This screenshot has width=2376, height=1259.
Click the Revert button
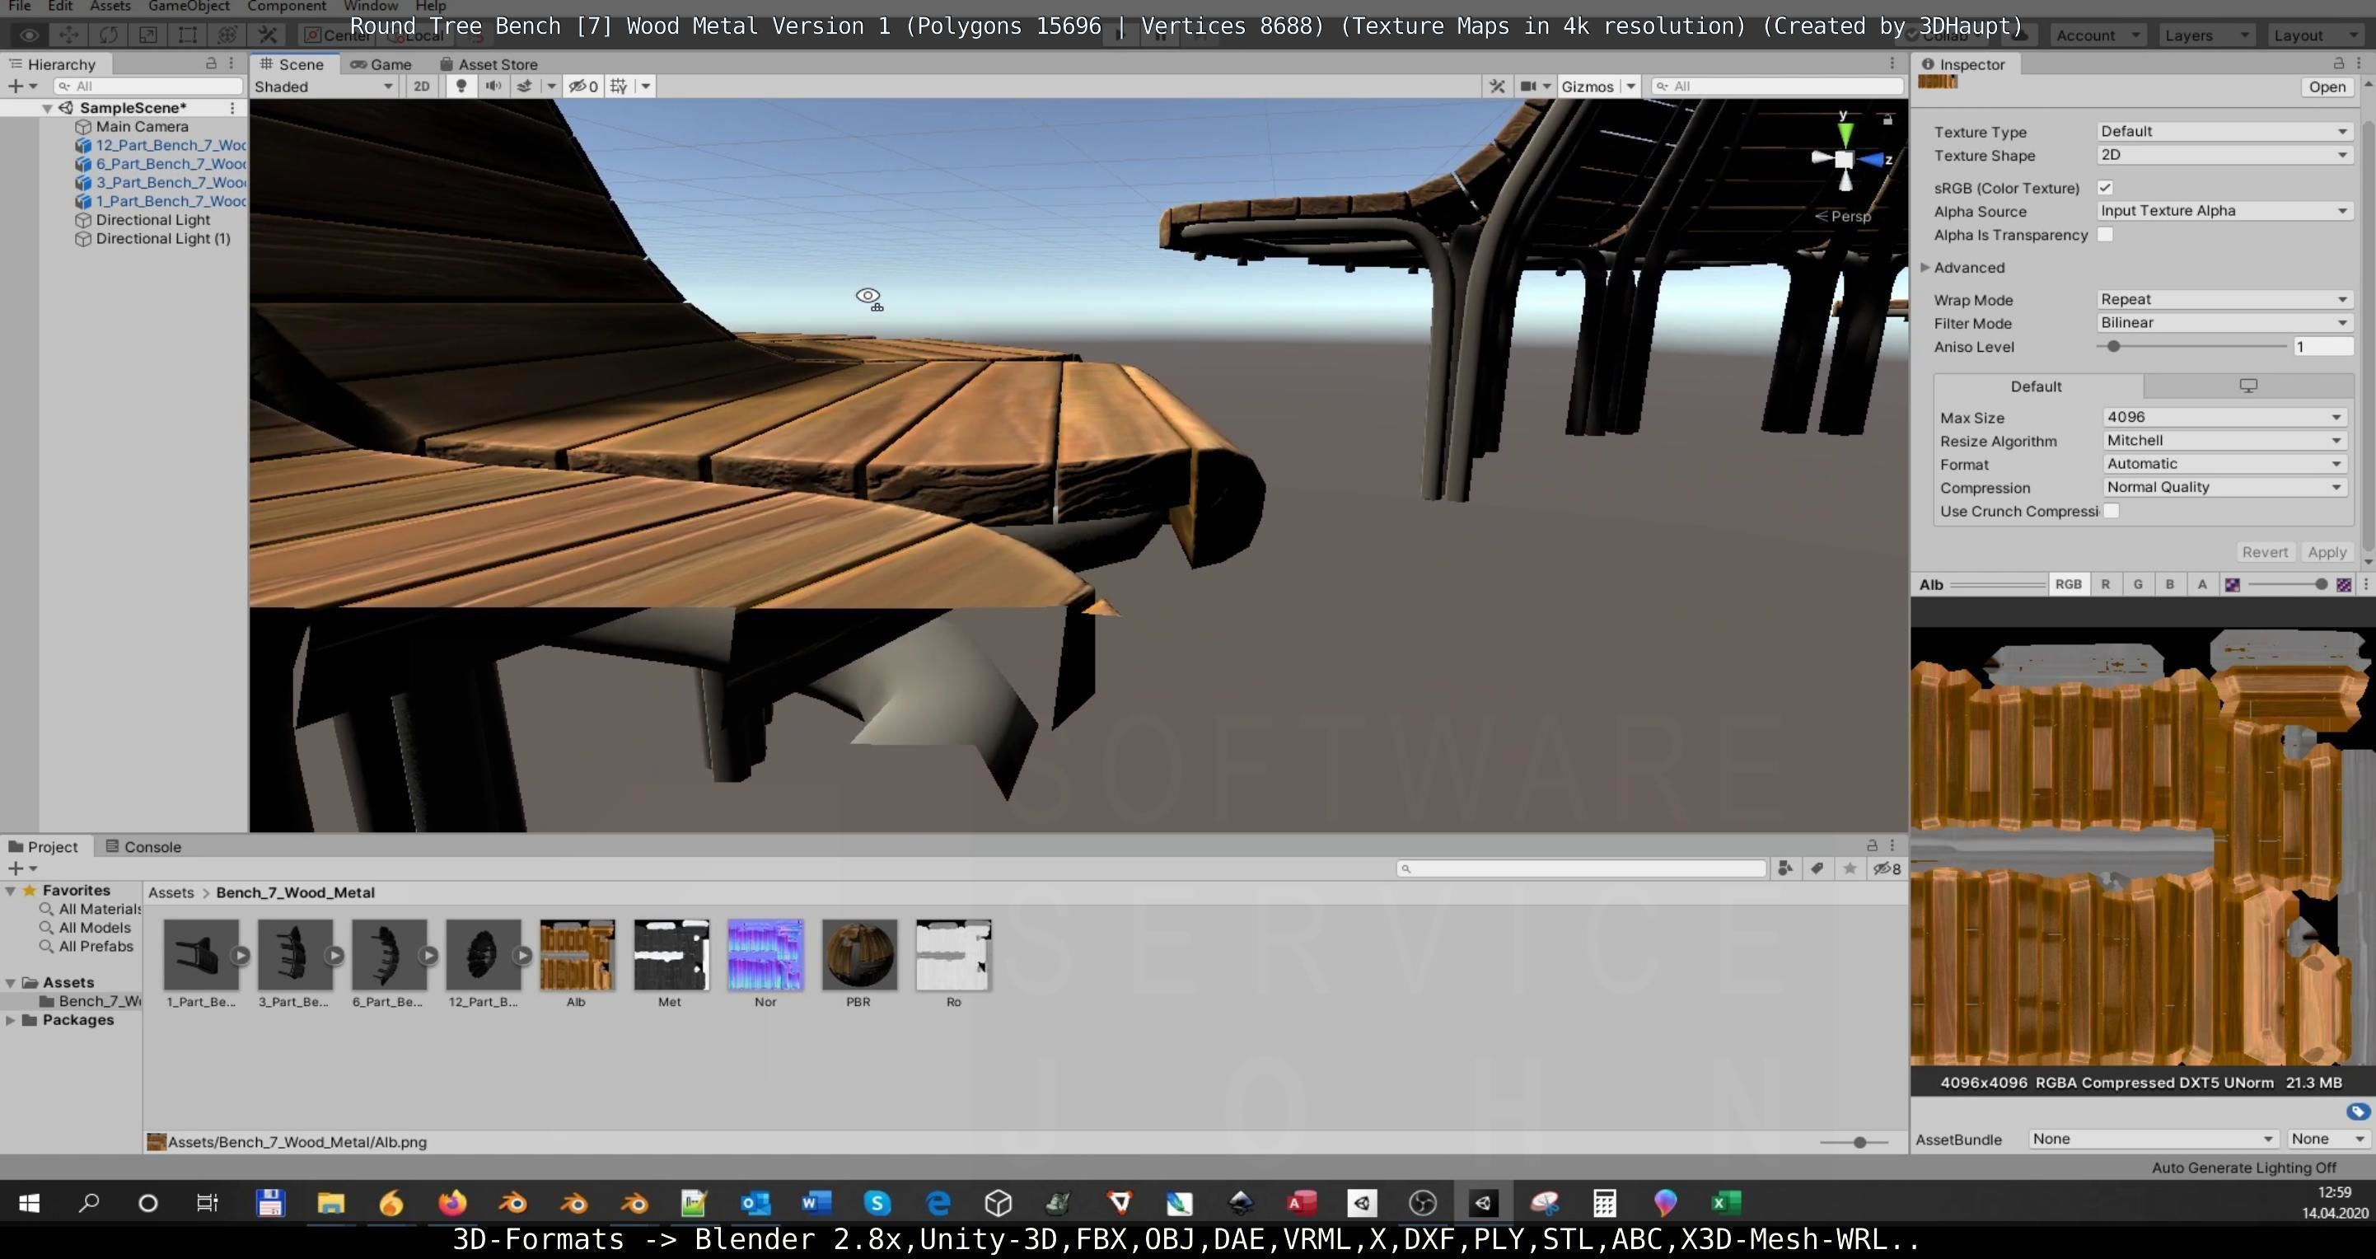pos(2265,553)
